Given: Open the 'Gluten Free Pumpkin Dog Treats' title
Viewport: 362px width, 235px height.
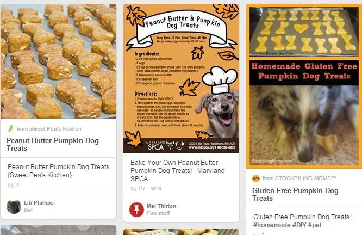Looking at the screenshot, I should point(295,194).
